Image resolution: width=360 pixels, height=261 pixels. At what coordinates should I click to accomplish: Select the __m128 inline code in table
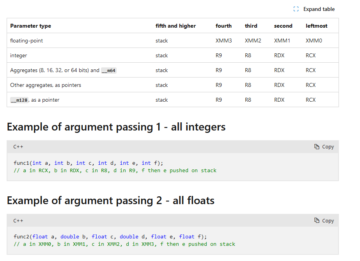pos(19,100)
